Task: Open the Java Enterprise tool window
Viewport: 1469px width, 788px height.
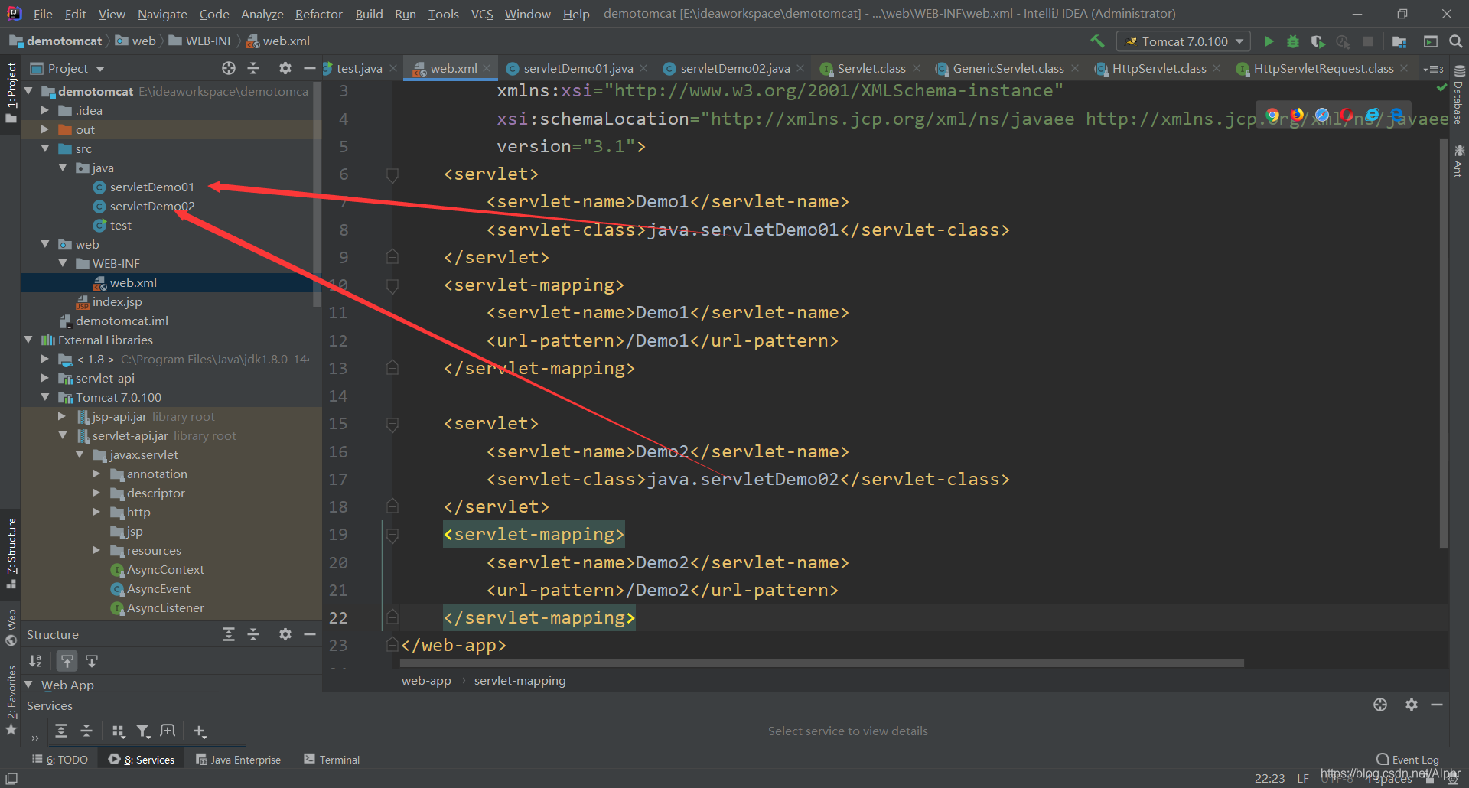Action: (x=238, y=759)
